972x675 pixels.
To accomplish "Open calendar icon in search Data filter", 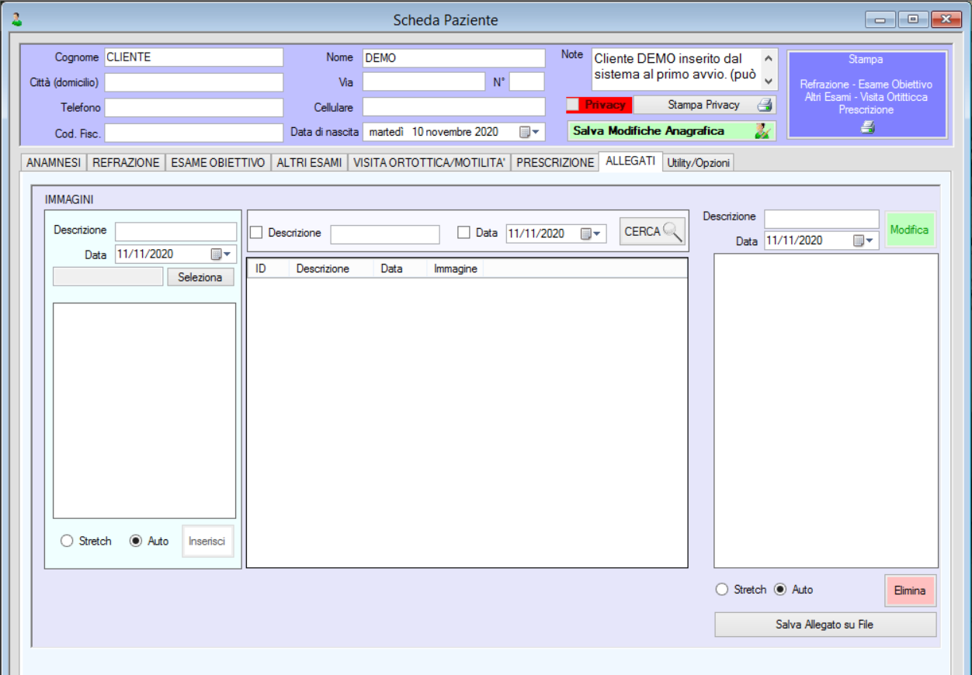I will (587, 233).
